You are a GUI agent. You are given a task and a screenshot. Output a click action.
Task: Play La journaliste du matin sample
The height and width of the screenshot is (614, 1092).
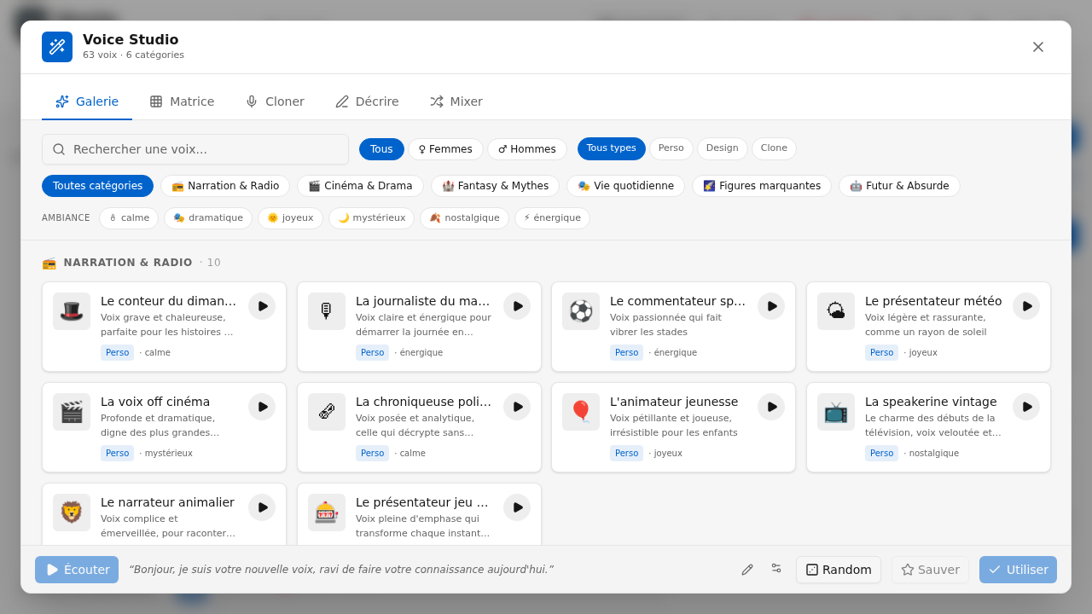[x=517, y=306]
